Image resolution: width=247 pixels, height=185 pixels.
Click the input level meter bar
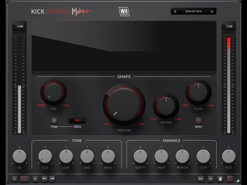click(x=20, y=109)
